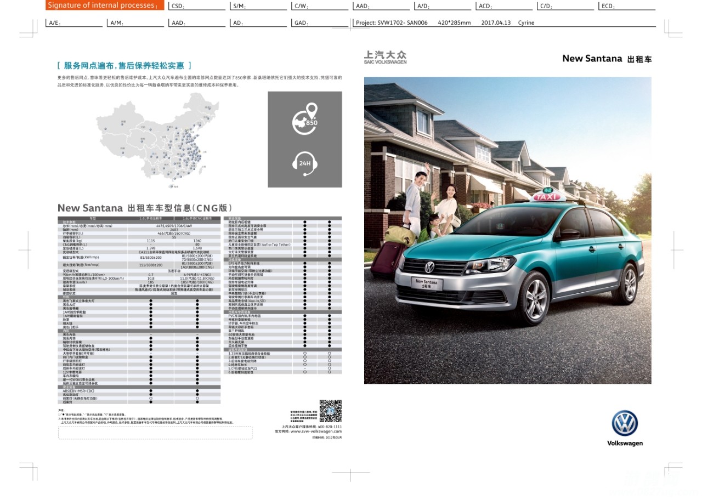Click the SAIC VOLKSWAGEN logo
The width and height of the screenshot is (702, 500).
(x=386, y=58)
